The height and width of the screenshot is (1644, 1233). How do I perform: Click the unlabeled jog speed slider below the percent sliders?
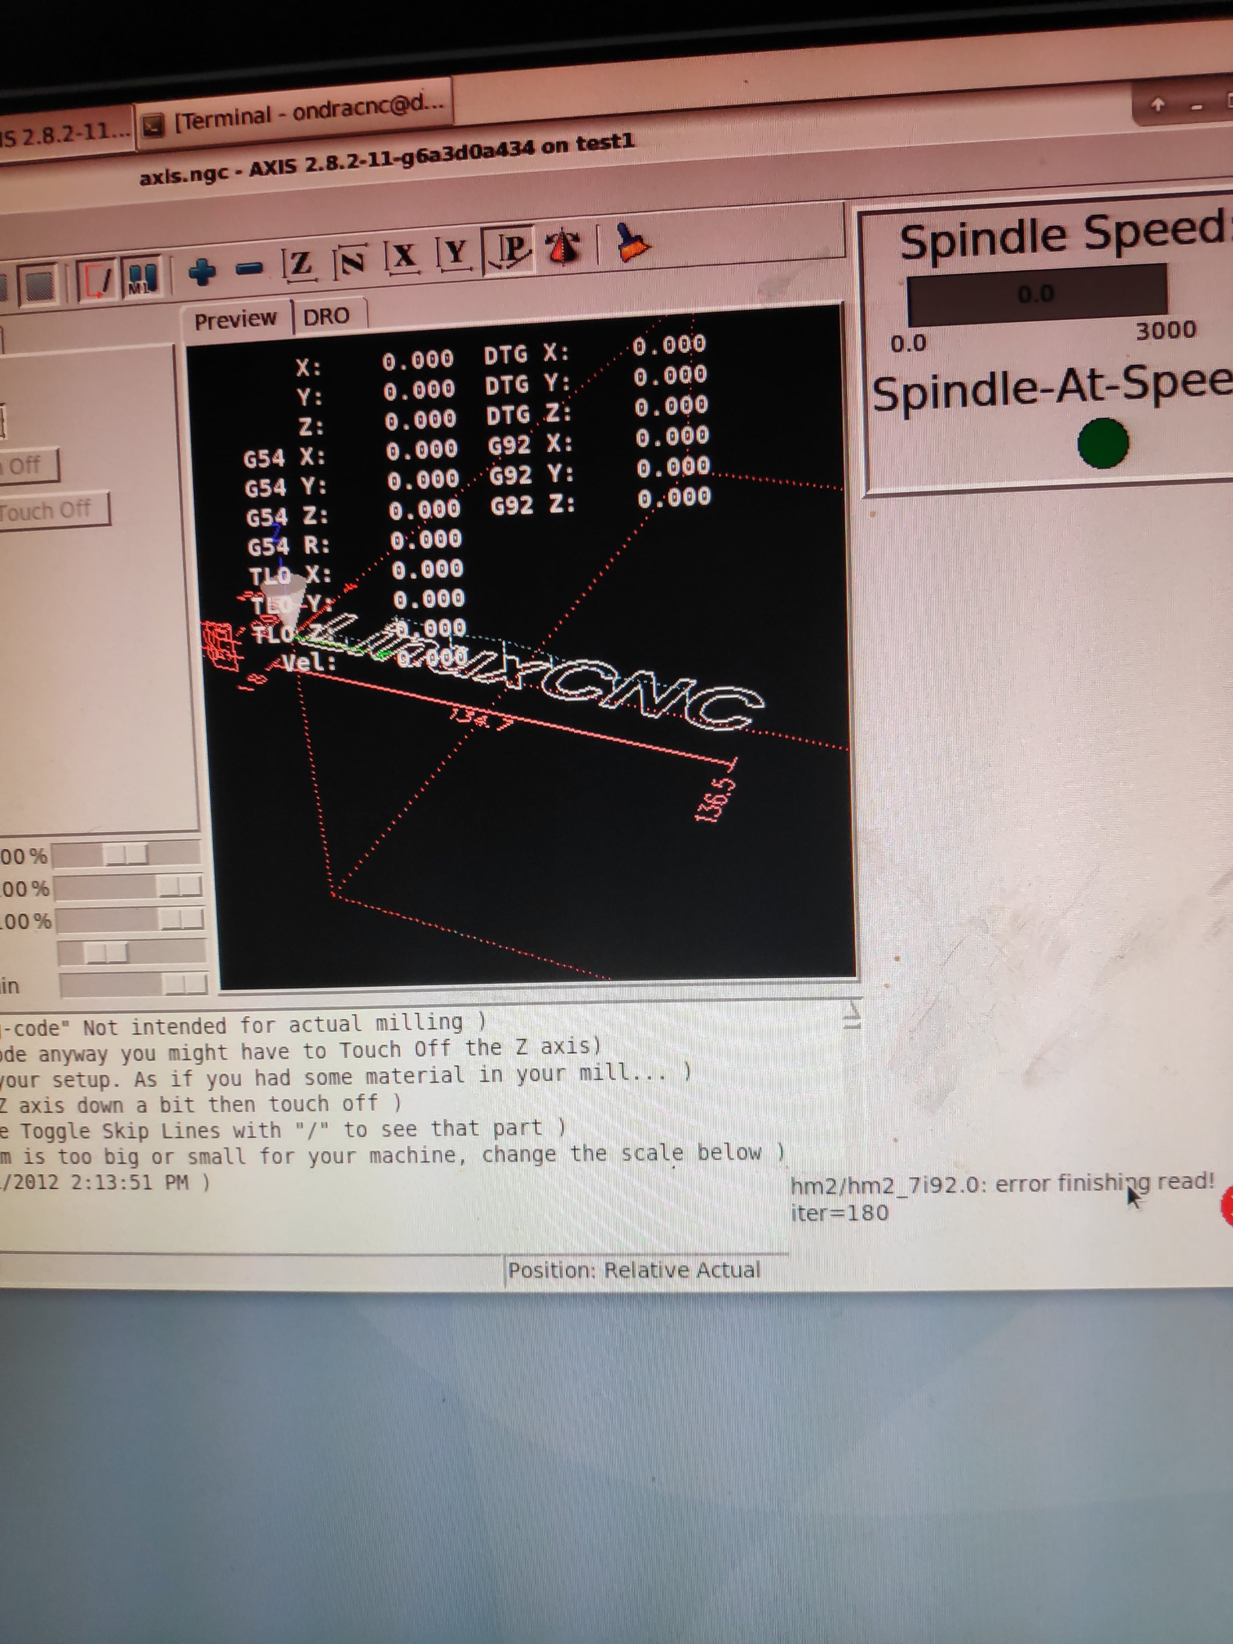[x=132, y=952]
